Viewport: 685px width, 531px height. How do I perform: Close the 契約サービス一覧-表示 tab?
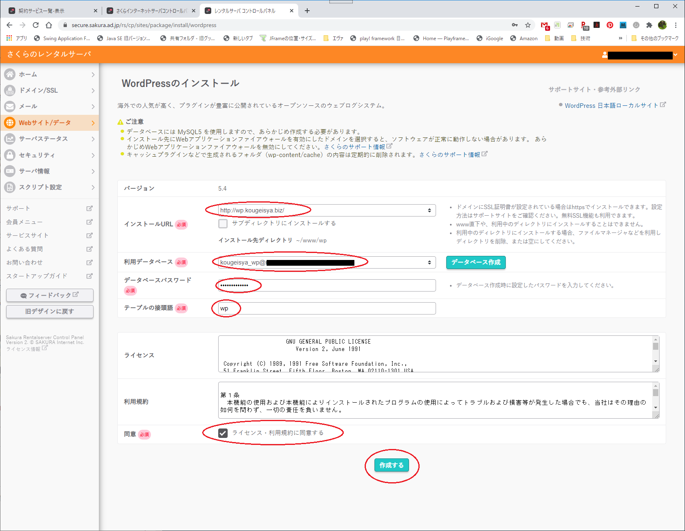95,11
